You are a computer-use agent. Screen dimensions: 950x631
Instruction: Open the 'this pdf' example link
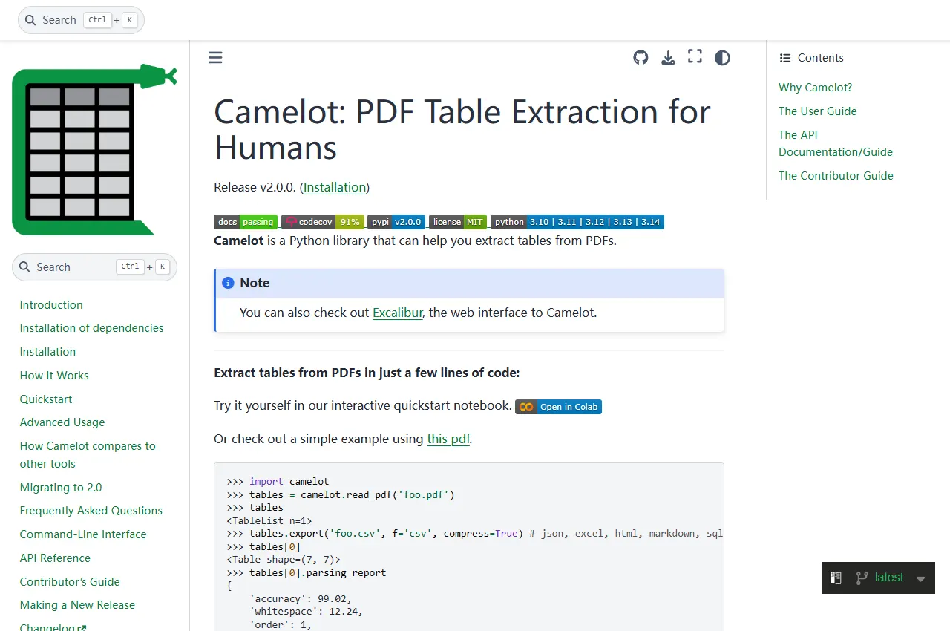448,439
